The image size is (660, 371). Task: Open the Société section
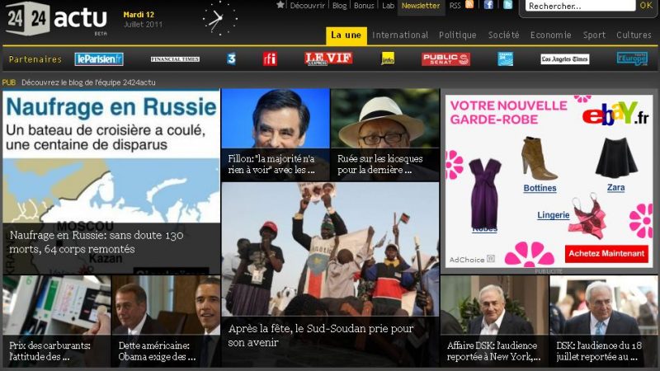coord(504,35)
